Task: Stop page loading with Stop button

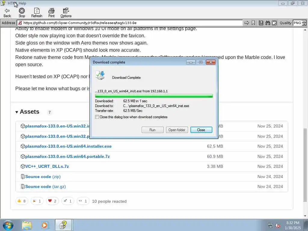Action: click(22, 13)
